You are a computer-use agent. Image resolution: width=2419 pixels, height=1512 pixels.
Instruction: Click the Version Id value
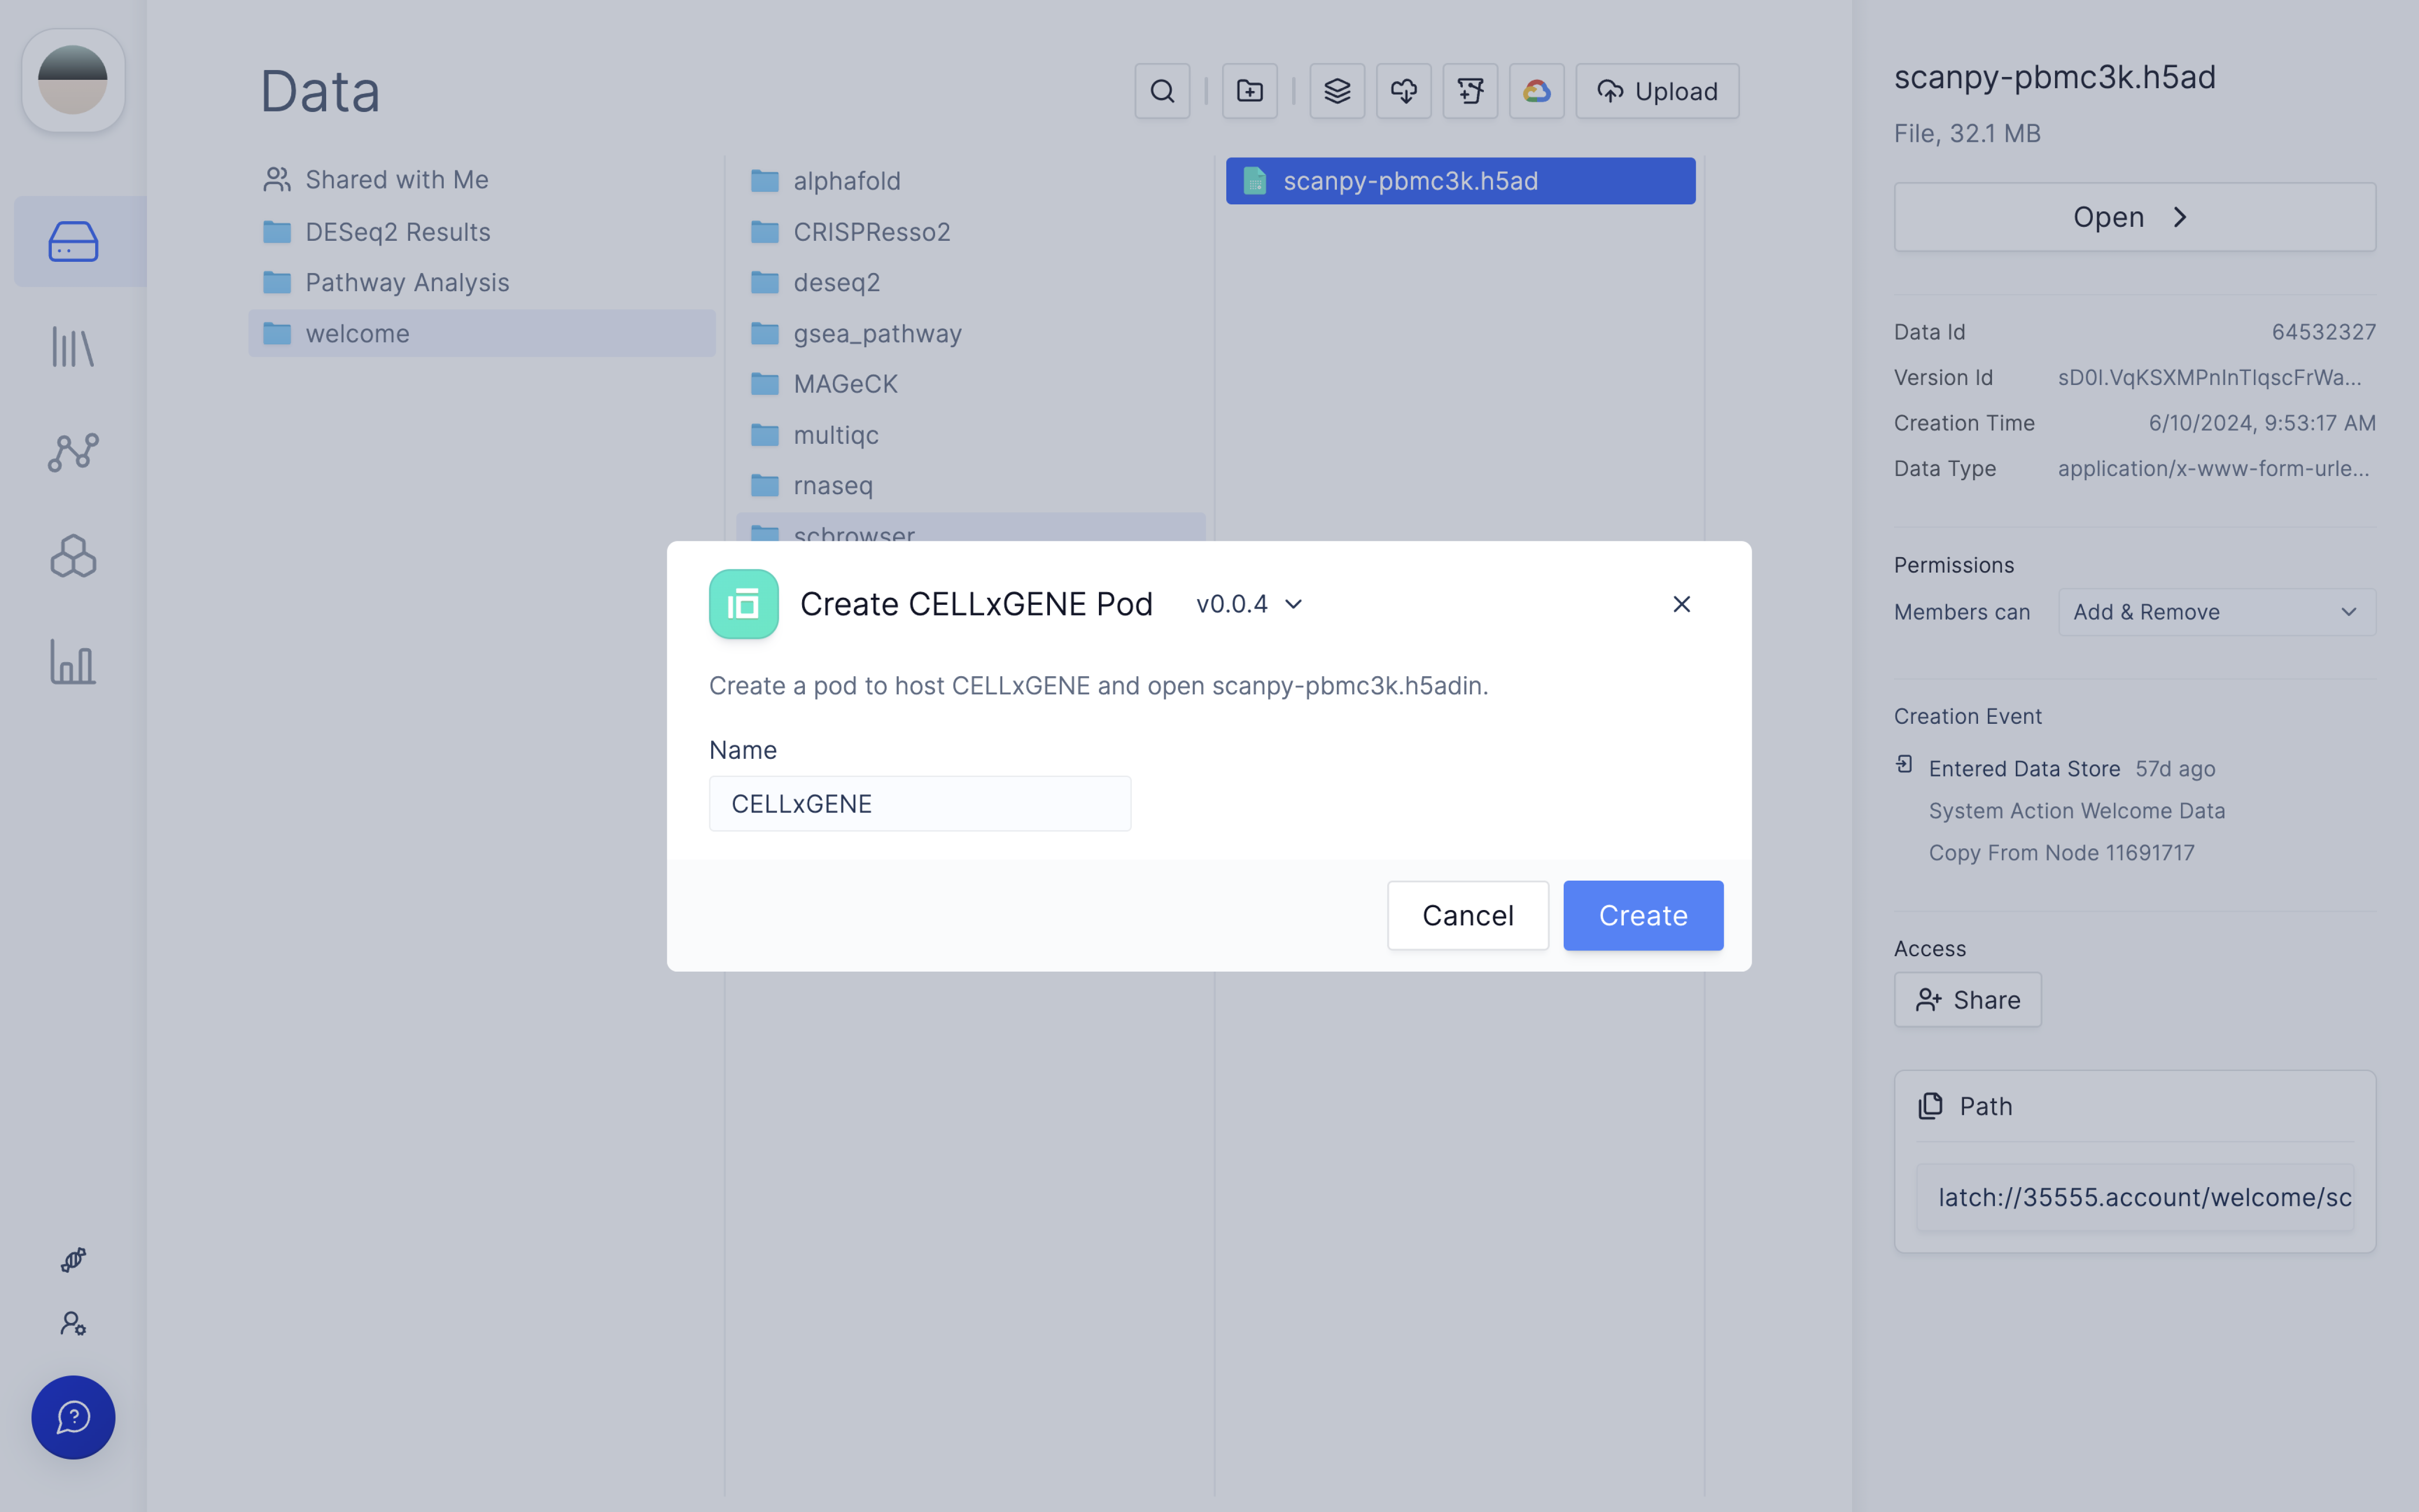(2209, 378)
